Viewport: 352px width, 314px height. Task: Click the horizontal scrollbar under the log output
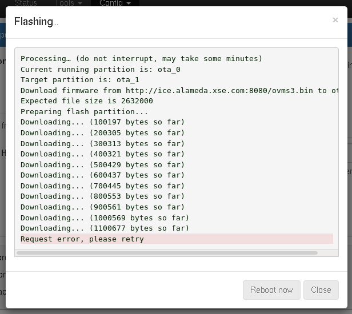point(167,252)
